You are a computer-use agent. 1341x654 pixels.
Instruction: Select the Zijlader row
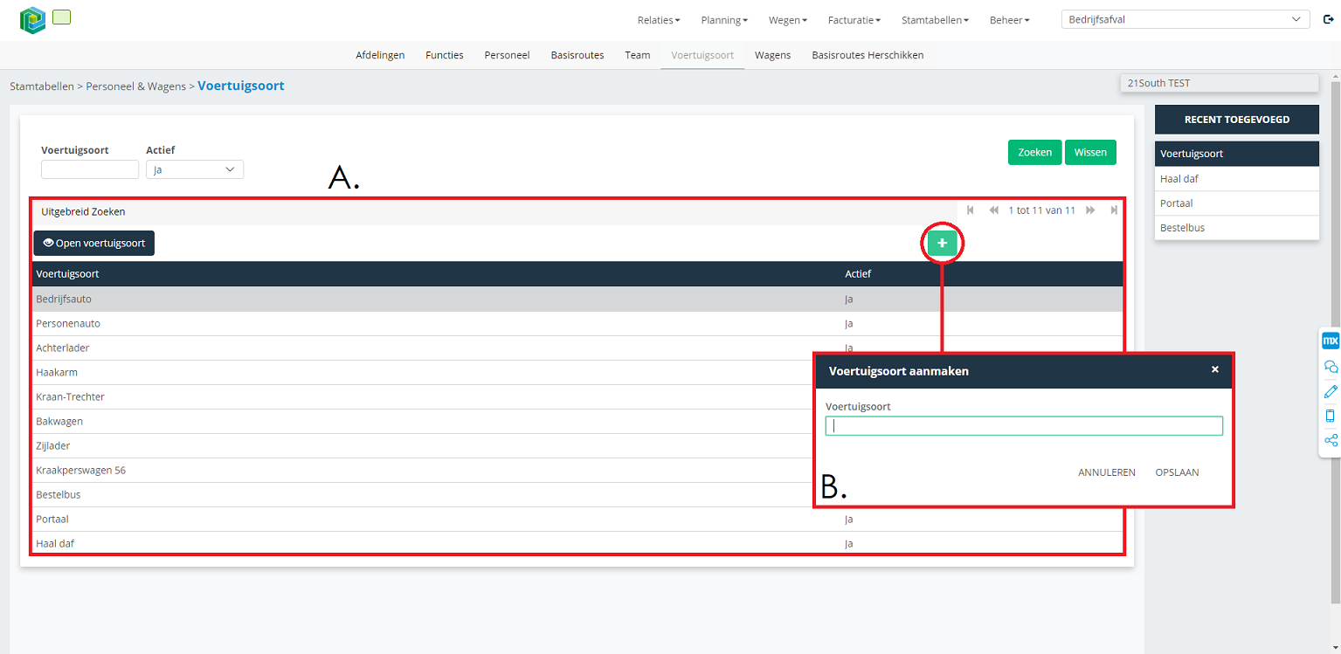coord(423,445)
